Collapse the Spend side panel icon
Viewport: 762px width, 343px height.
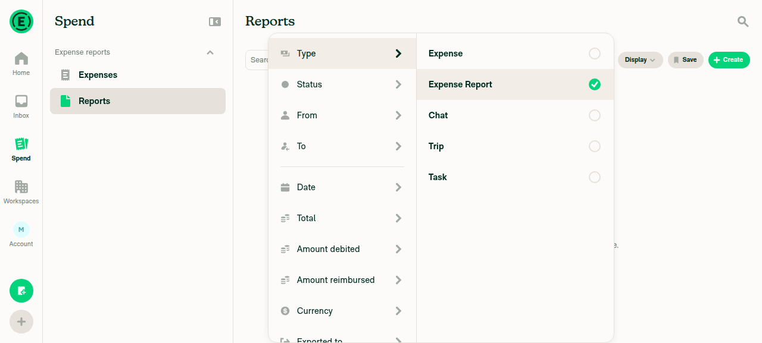pyautogui.click(x=215, y=21)
